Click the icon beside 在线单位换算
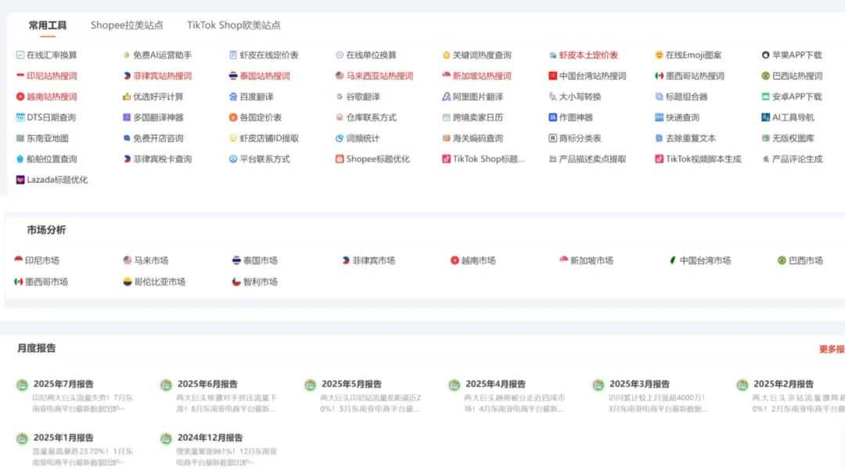 click(340, 55)
